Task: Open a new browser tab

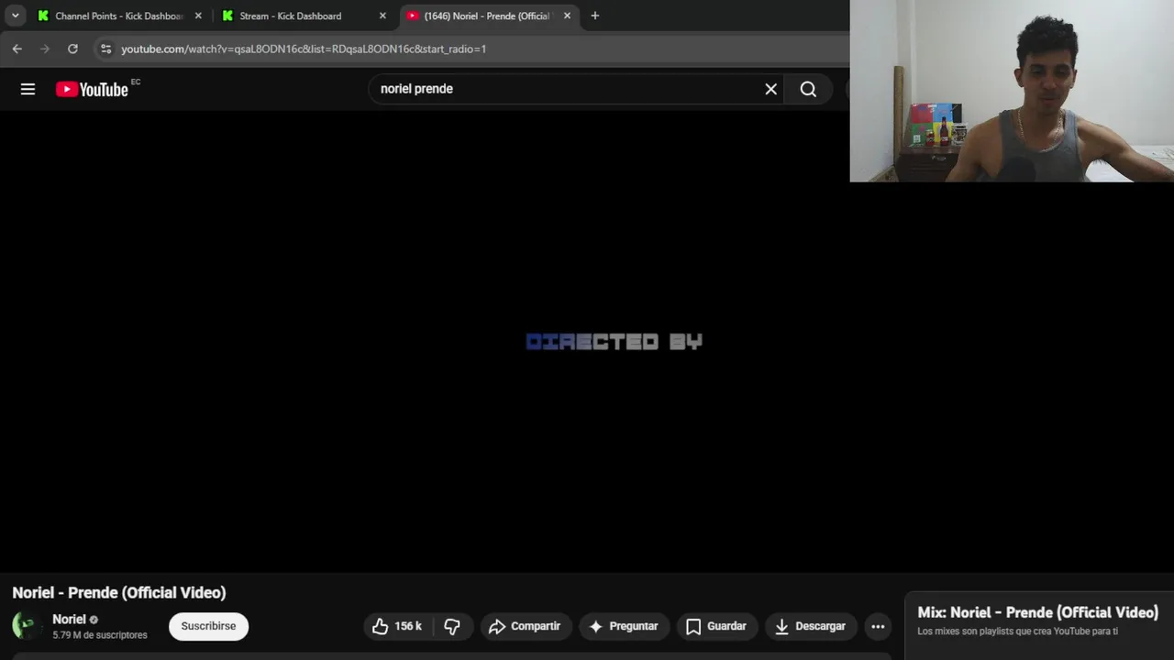Action: 595,16
